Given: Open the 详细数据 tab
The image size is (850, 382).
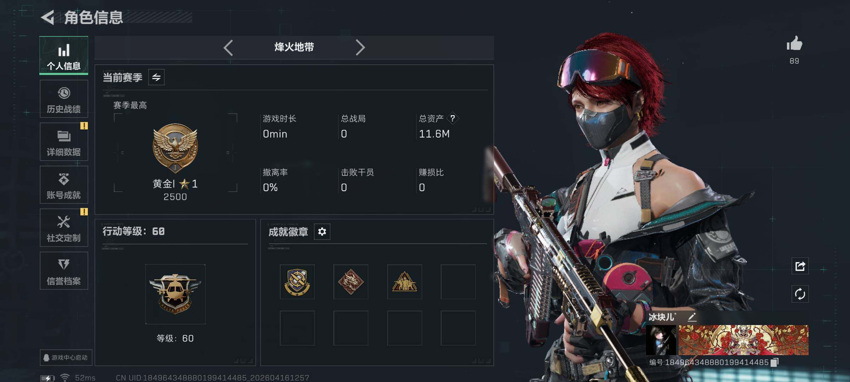Looking at the screenshot, I should coord(64,142).
